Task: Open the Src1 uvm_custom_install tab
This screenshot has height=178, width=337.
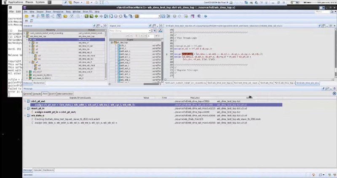Action: point(186,83)
